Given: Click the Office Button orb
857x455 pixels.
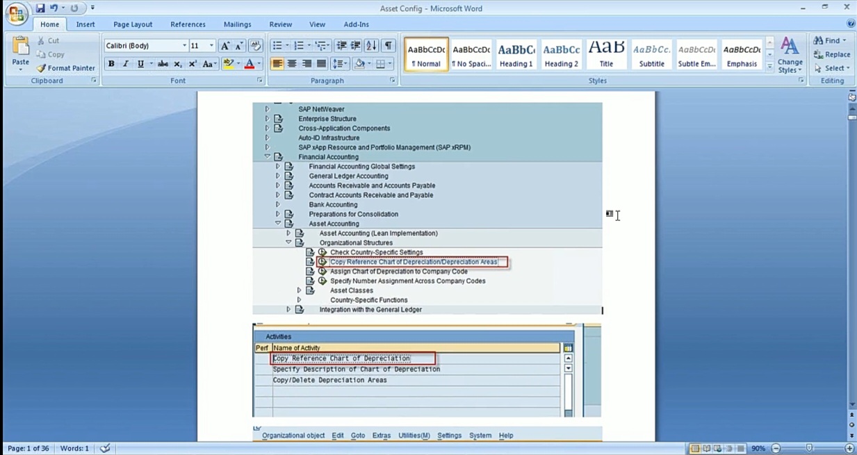Looking at the screenshot, I should [16, 13].
